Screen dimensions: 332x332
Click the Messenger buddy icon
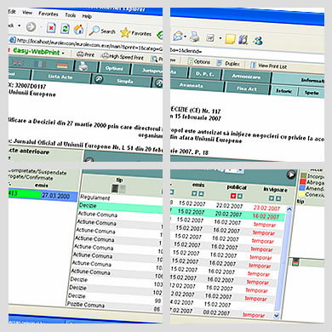(x=258, y=40)
